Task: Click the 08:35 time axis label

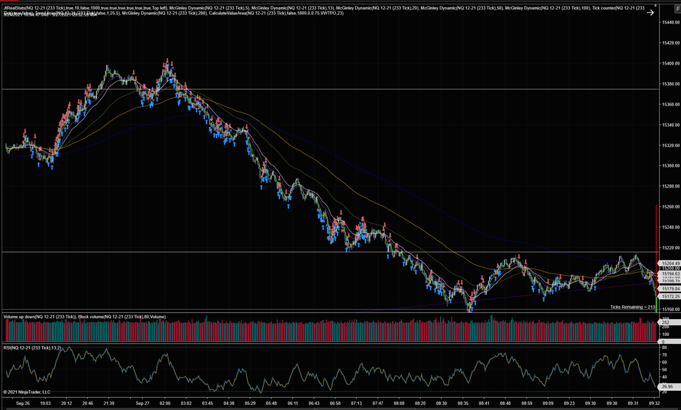Action: point(463,403)
